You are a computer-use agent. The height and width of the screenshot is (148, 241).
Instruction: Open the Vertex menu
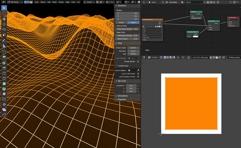[x=61, y=2]
